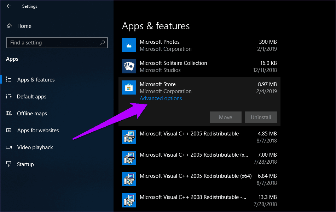Click the Microsoft Photos app icon
Screen dimensions: 336x212
[x=129, y=45]
